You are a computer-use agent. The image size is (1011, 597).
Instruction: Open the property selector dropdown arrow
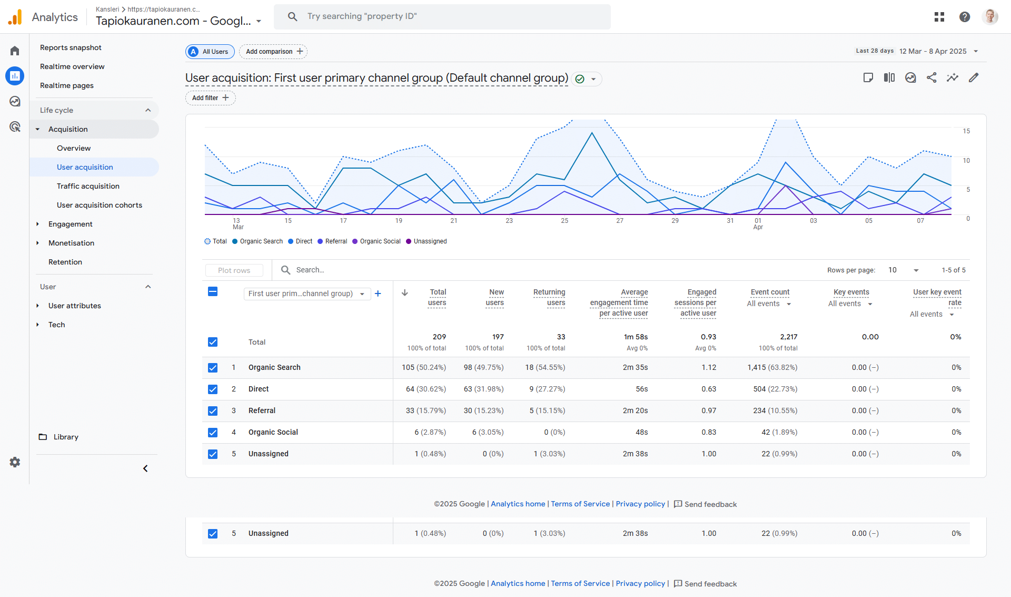click(x=259, y=21)
